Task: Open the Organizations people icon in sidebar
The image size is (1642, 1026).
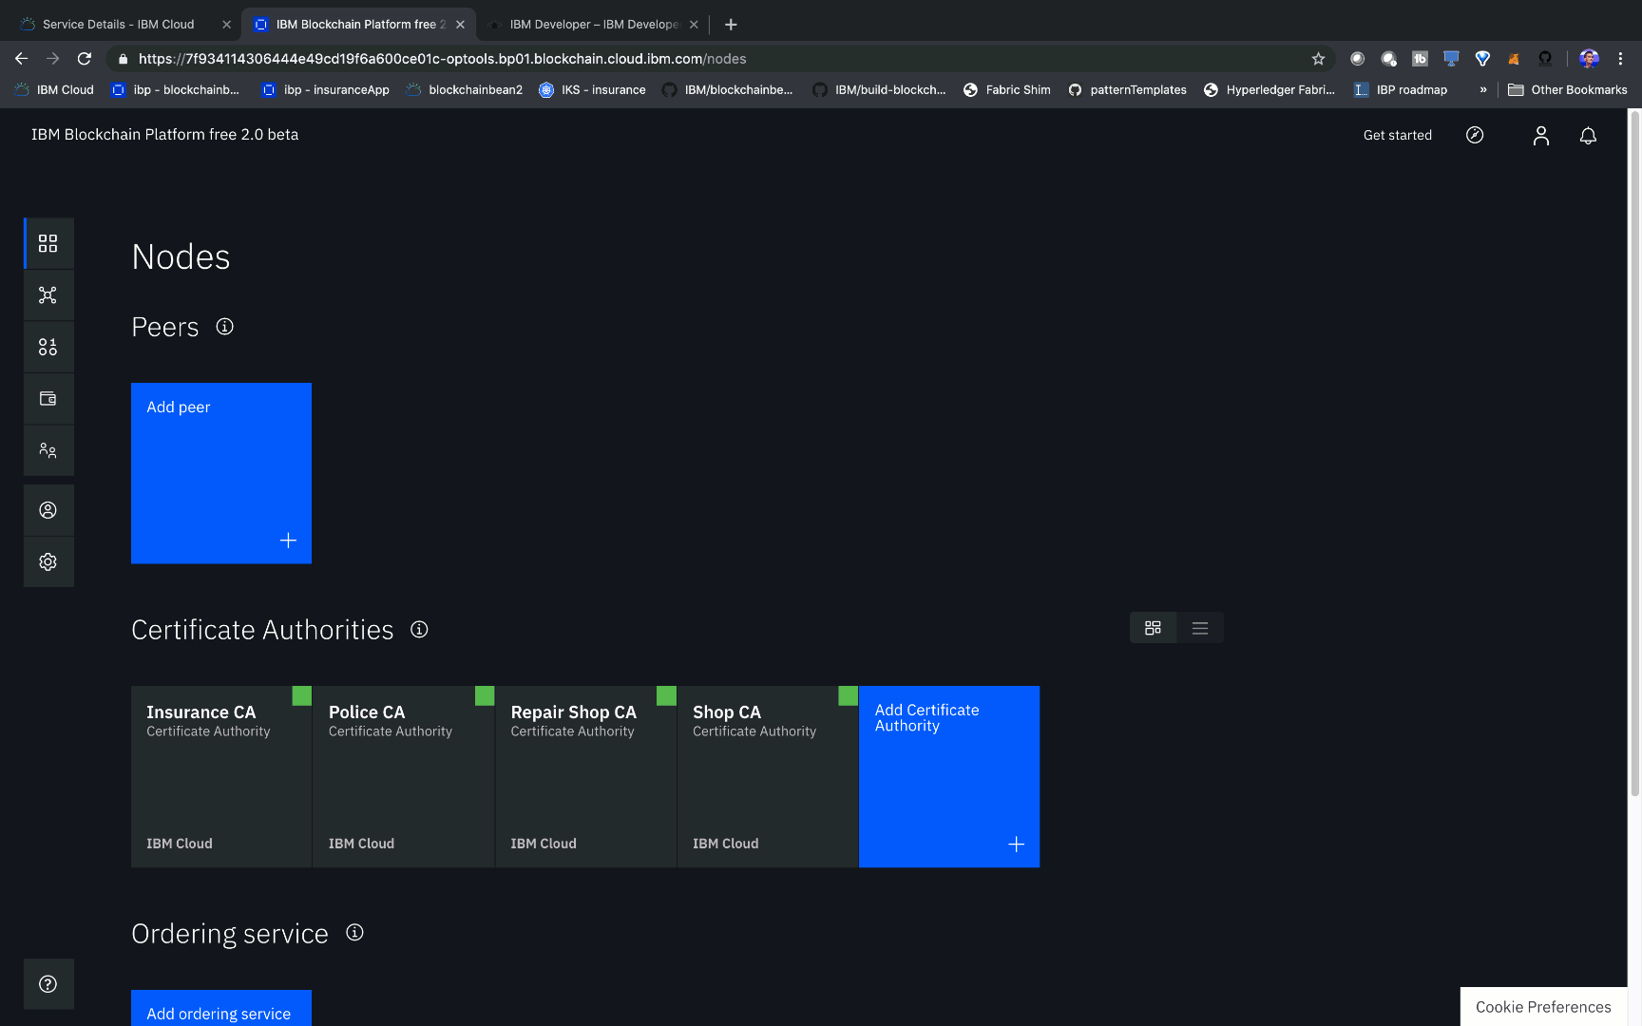Action: pyautogui.click(x=48, y=450)
